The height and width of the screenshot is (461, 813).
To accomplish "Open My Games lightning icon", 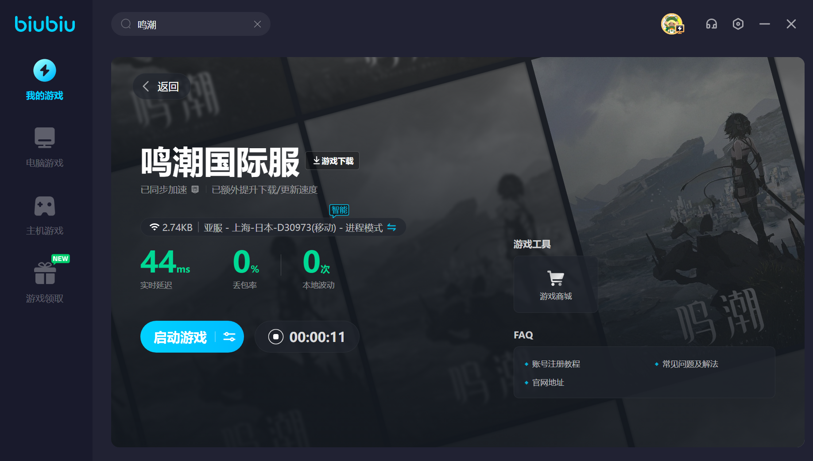I will coord(45,71).
